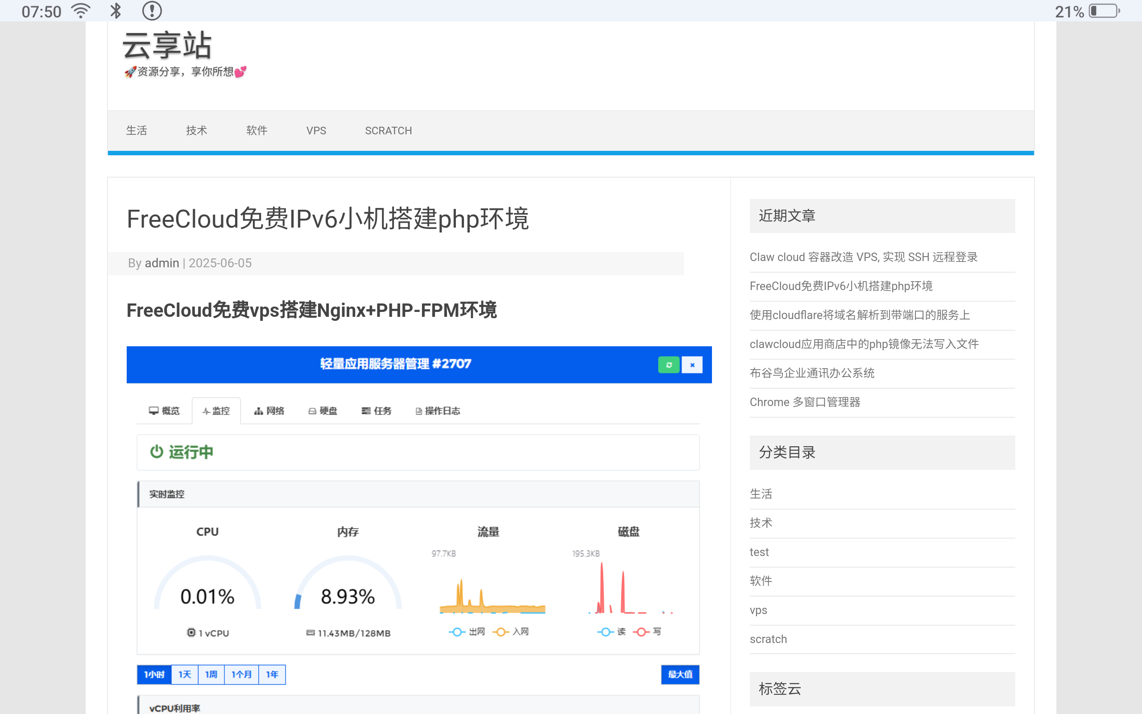Open post Chrome 多窗口管理器
1142x714 pixels.
(x=805, y=403)
